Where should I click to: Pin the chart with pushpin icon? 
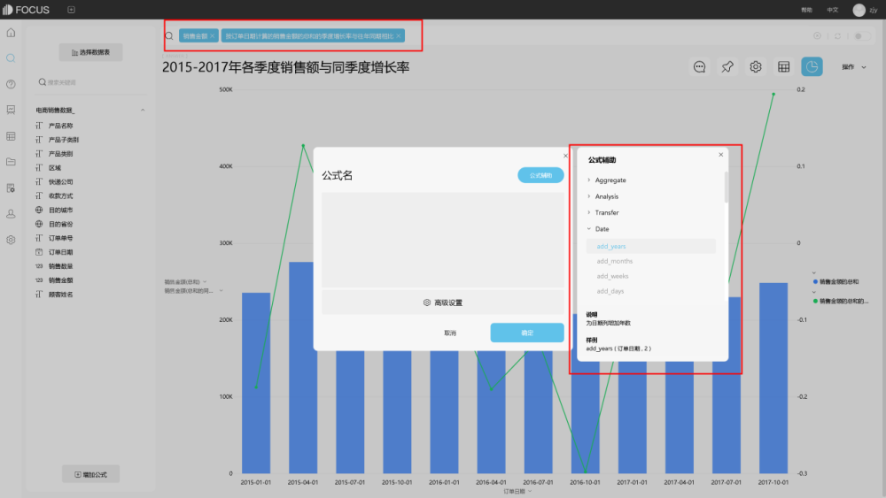tap(727, 67)
